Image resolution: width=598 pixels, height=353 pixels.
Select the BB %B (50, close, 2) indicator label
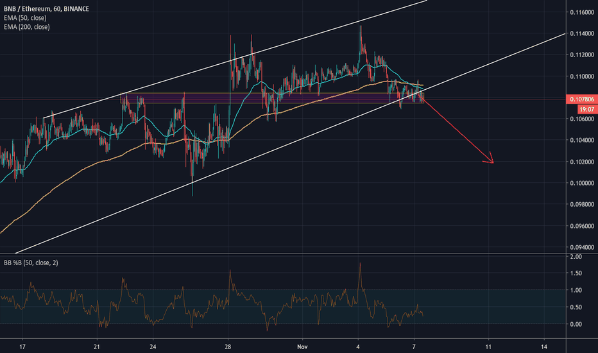coord(31,263)
